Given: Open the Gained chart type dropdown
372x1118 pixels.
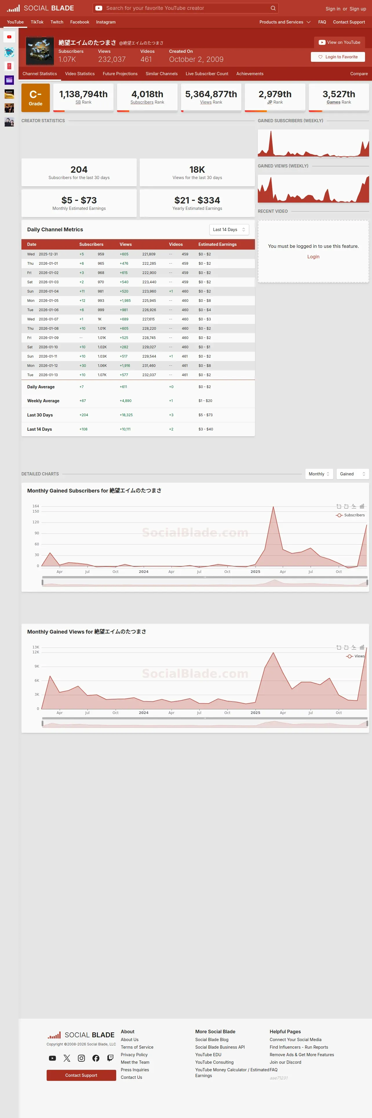Looking at the screenshot, I should [x=353, y=474].
